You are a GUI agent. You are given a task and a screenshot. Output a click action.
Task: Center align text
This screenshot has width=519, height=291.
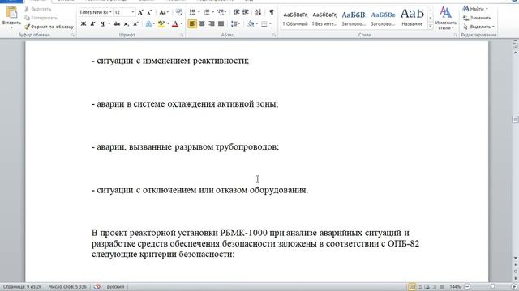(x=202, y=23)
